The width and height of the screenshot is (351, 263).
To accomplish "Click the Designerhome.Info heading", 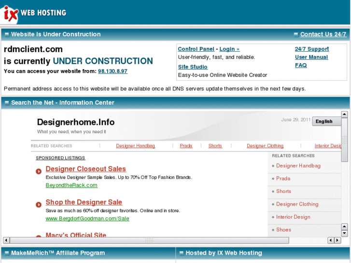I will 76,122.
